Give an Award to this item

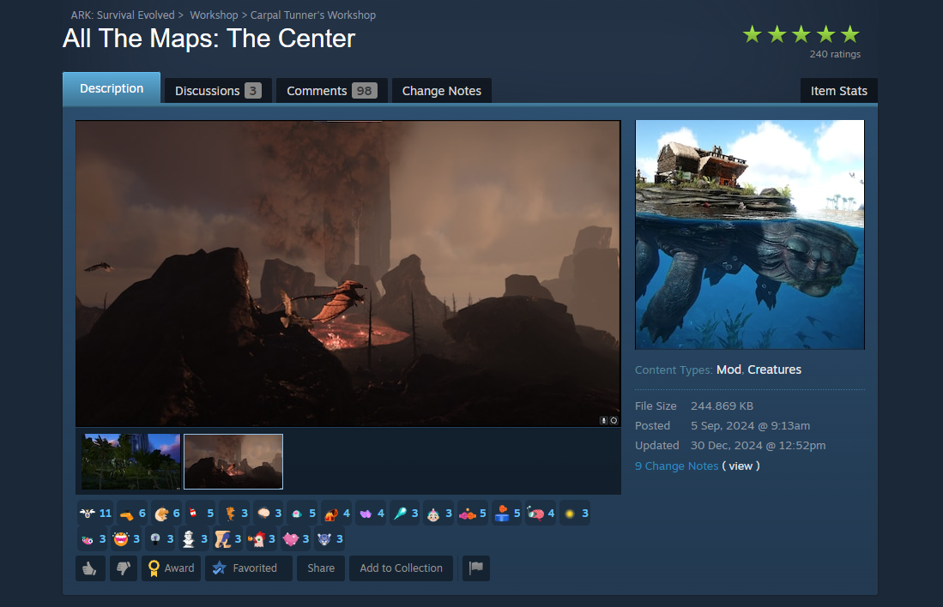click(172, 568)
